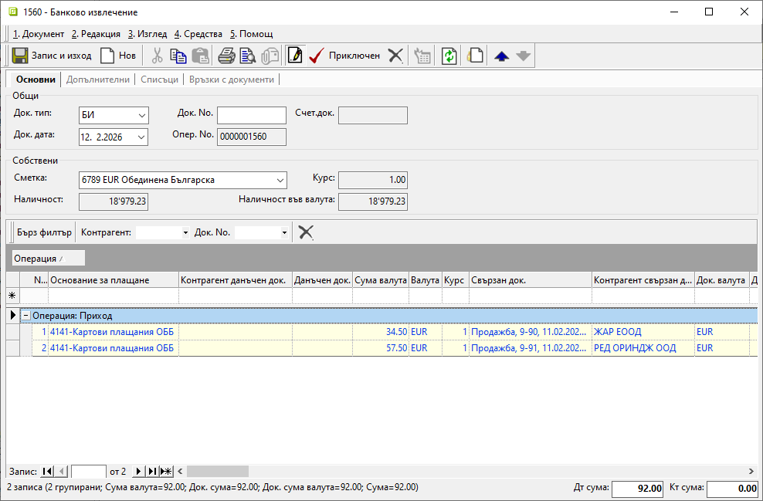Click the blue up arrow icon
Viewport: 763px width, 501px height.
coord(502,56)
